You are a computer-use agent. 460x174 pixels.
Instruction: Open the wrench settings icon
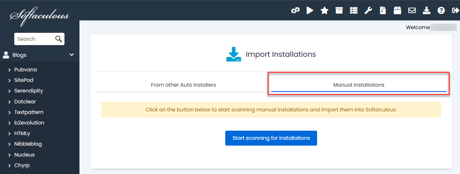pos(368,11)
